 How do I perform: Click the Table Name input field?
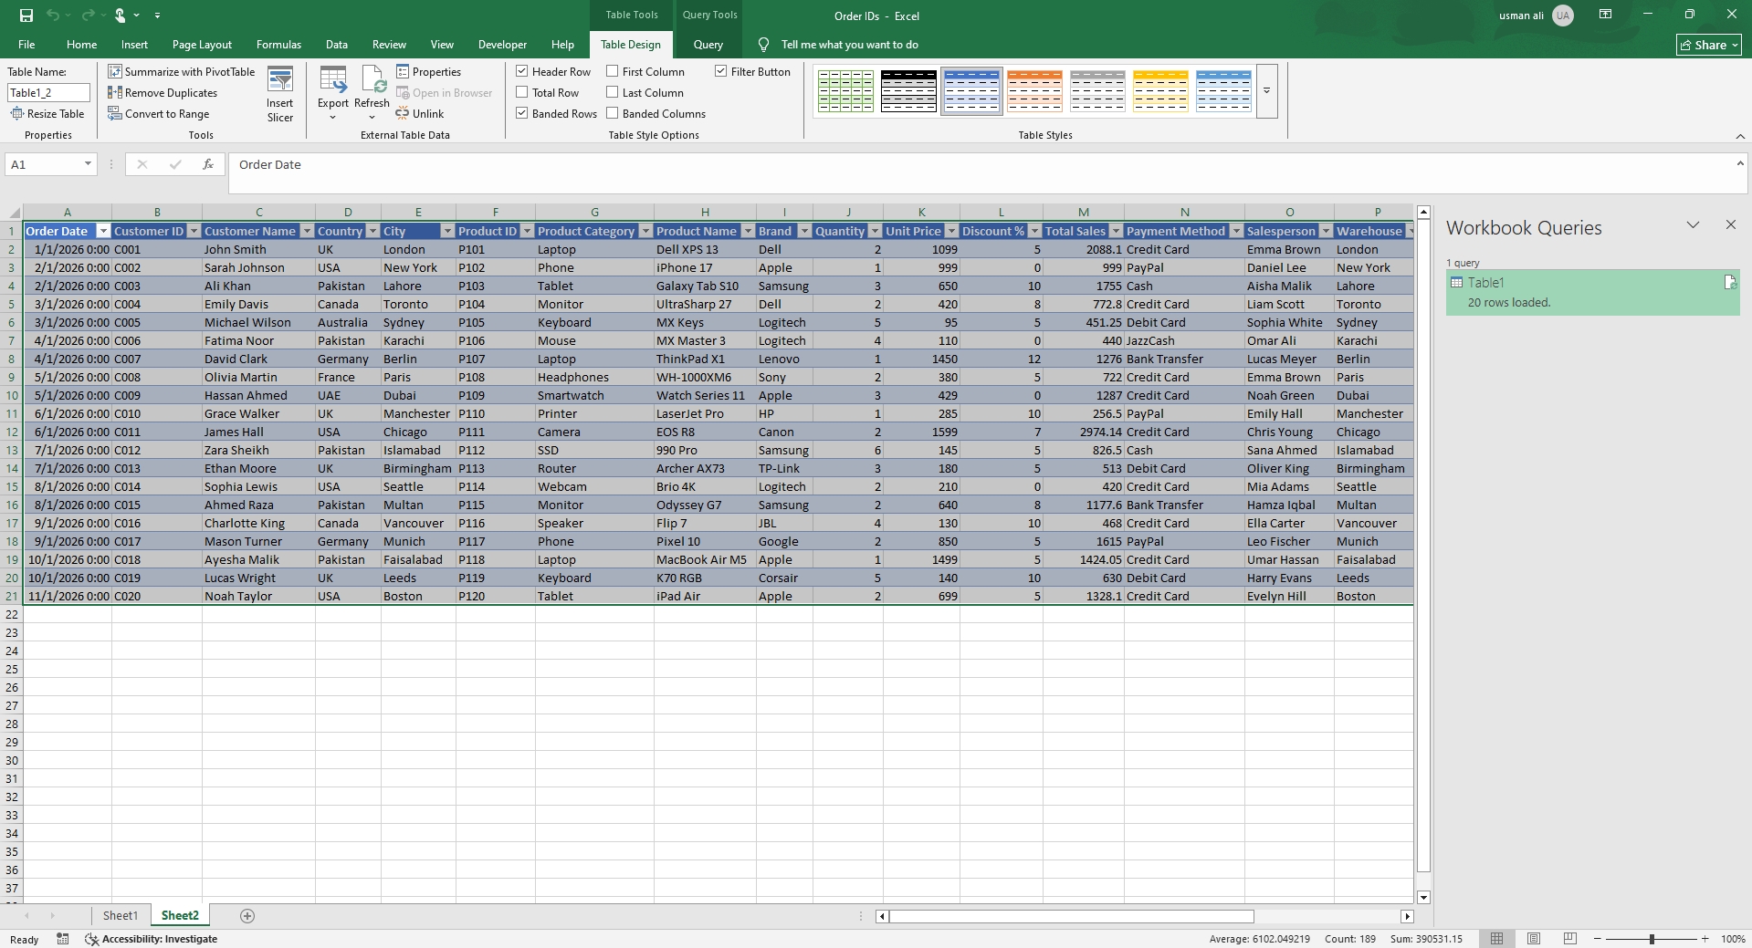click(x=48, y=93)
